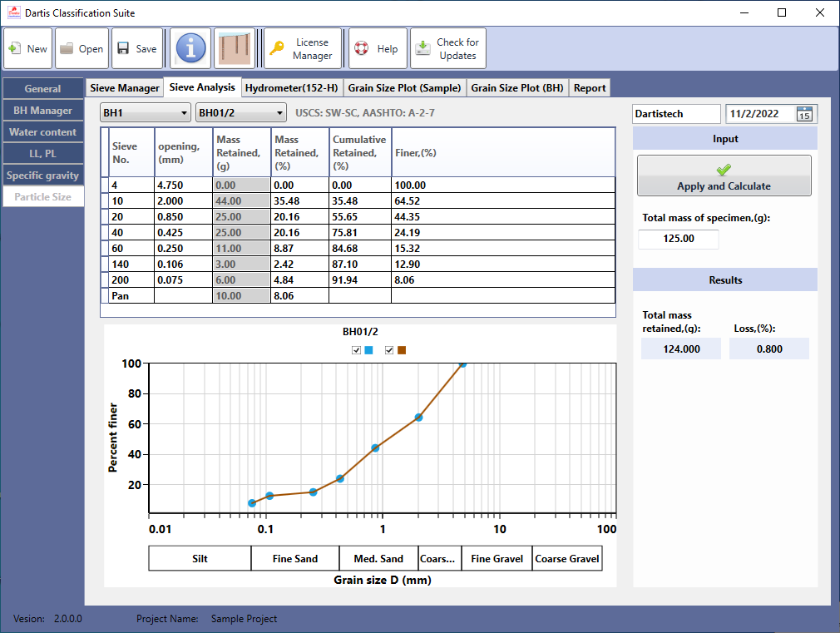This screenshot has width=840, height=633.
Task: Select row header of sieve No. 60
Action: 105,248
